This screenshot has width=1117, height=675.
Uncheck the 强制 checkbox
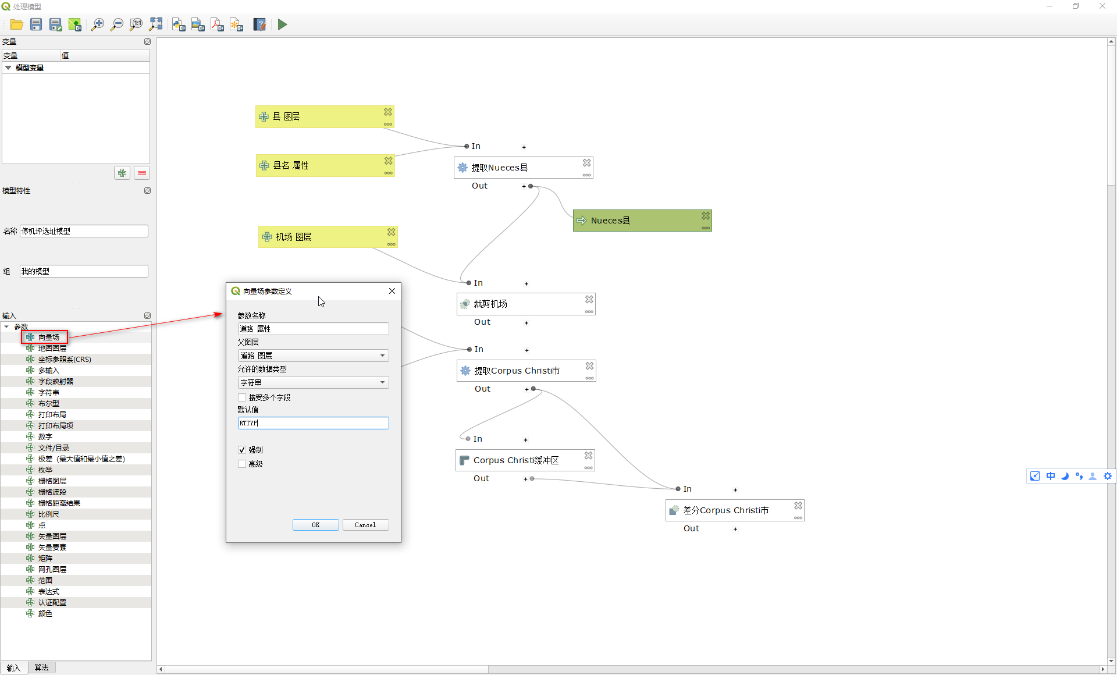click(x=242, y=450)
